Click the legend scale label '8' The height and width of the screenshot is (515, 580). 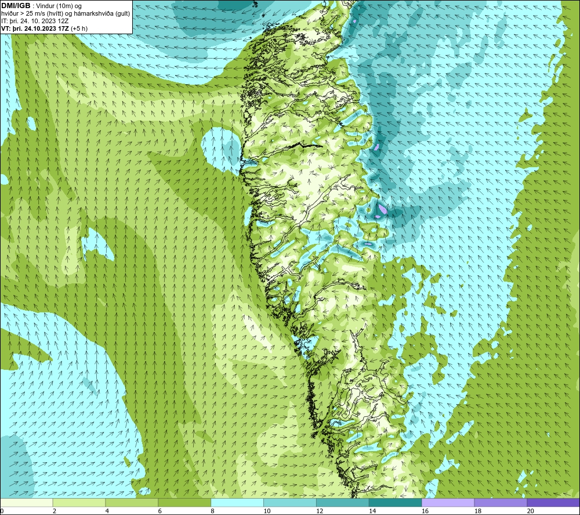(x=212, y=511)
